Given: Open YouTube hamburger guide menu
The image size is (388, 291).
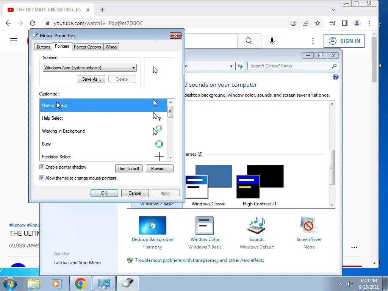Looking at the screenshot, I should (x=14, y=41).
